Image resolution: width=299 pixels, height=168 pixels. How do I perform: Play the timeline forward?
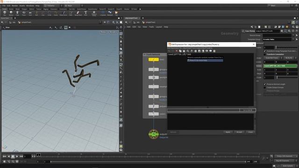click(17, 156)
